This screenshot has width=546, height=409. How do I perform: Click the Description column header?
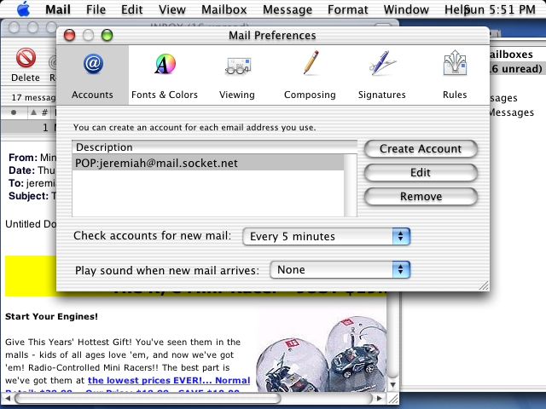(214, 147)
